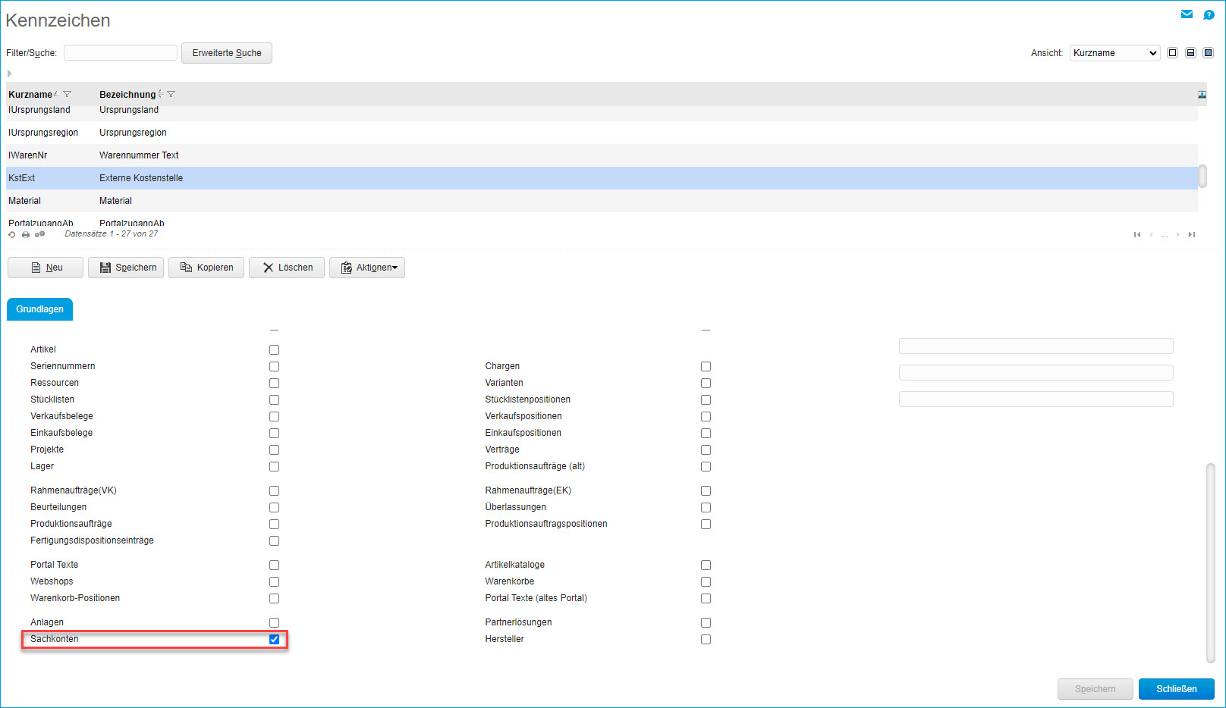Click the Kopieren button
The image size is (1226, 708).
click(206, 268)
